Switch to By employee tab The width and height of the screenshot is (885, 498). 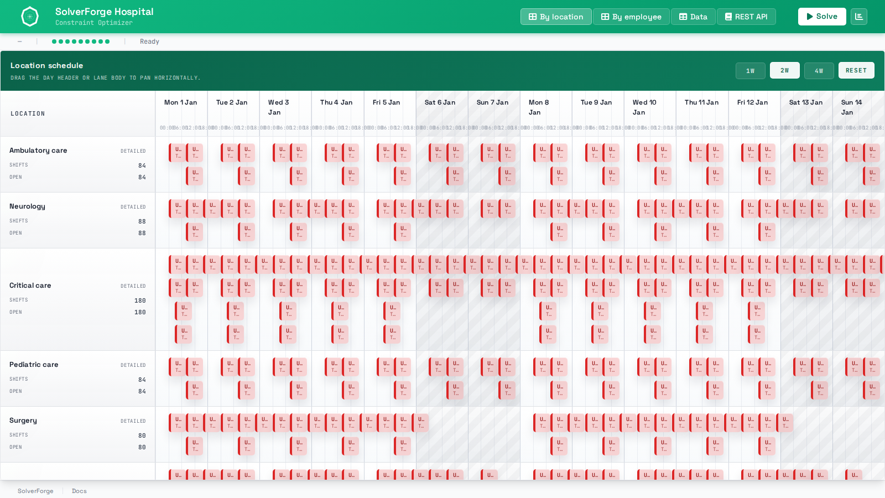[631, 17]
